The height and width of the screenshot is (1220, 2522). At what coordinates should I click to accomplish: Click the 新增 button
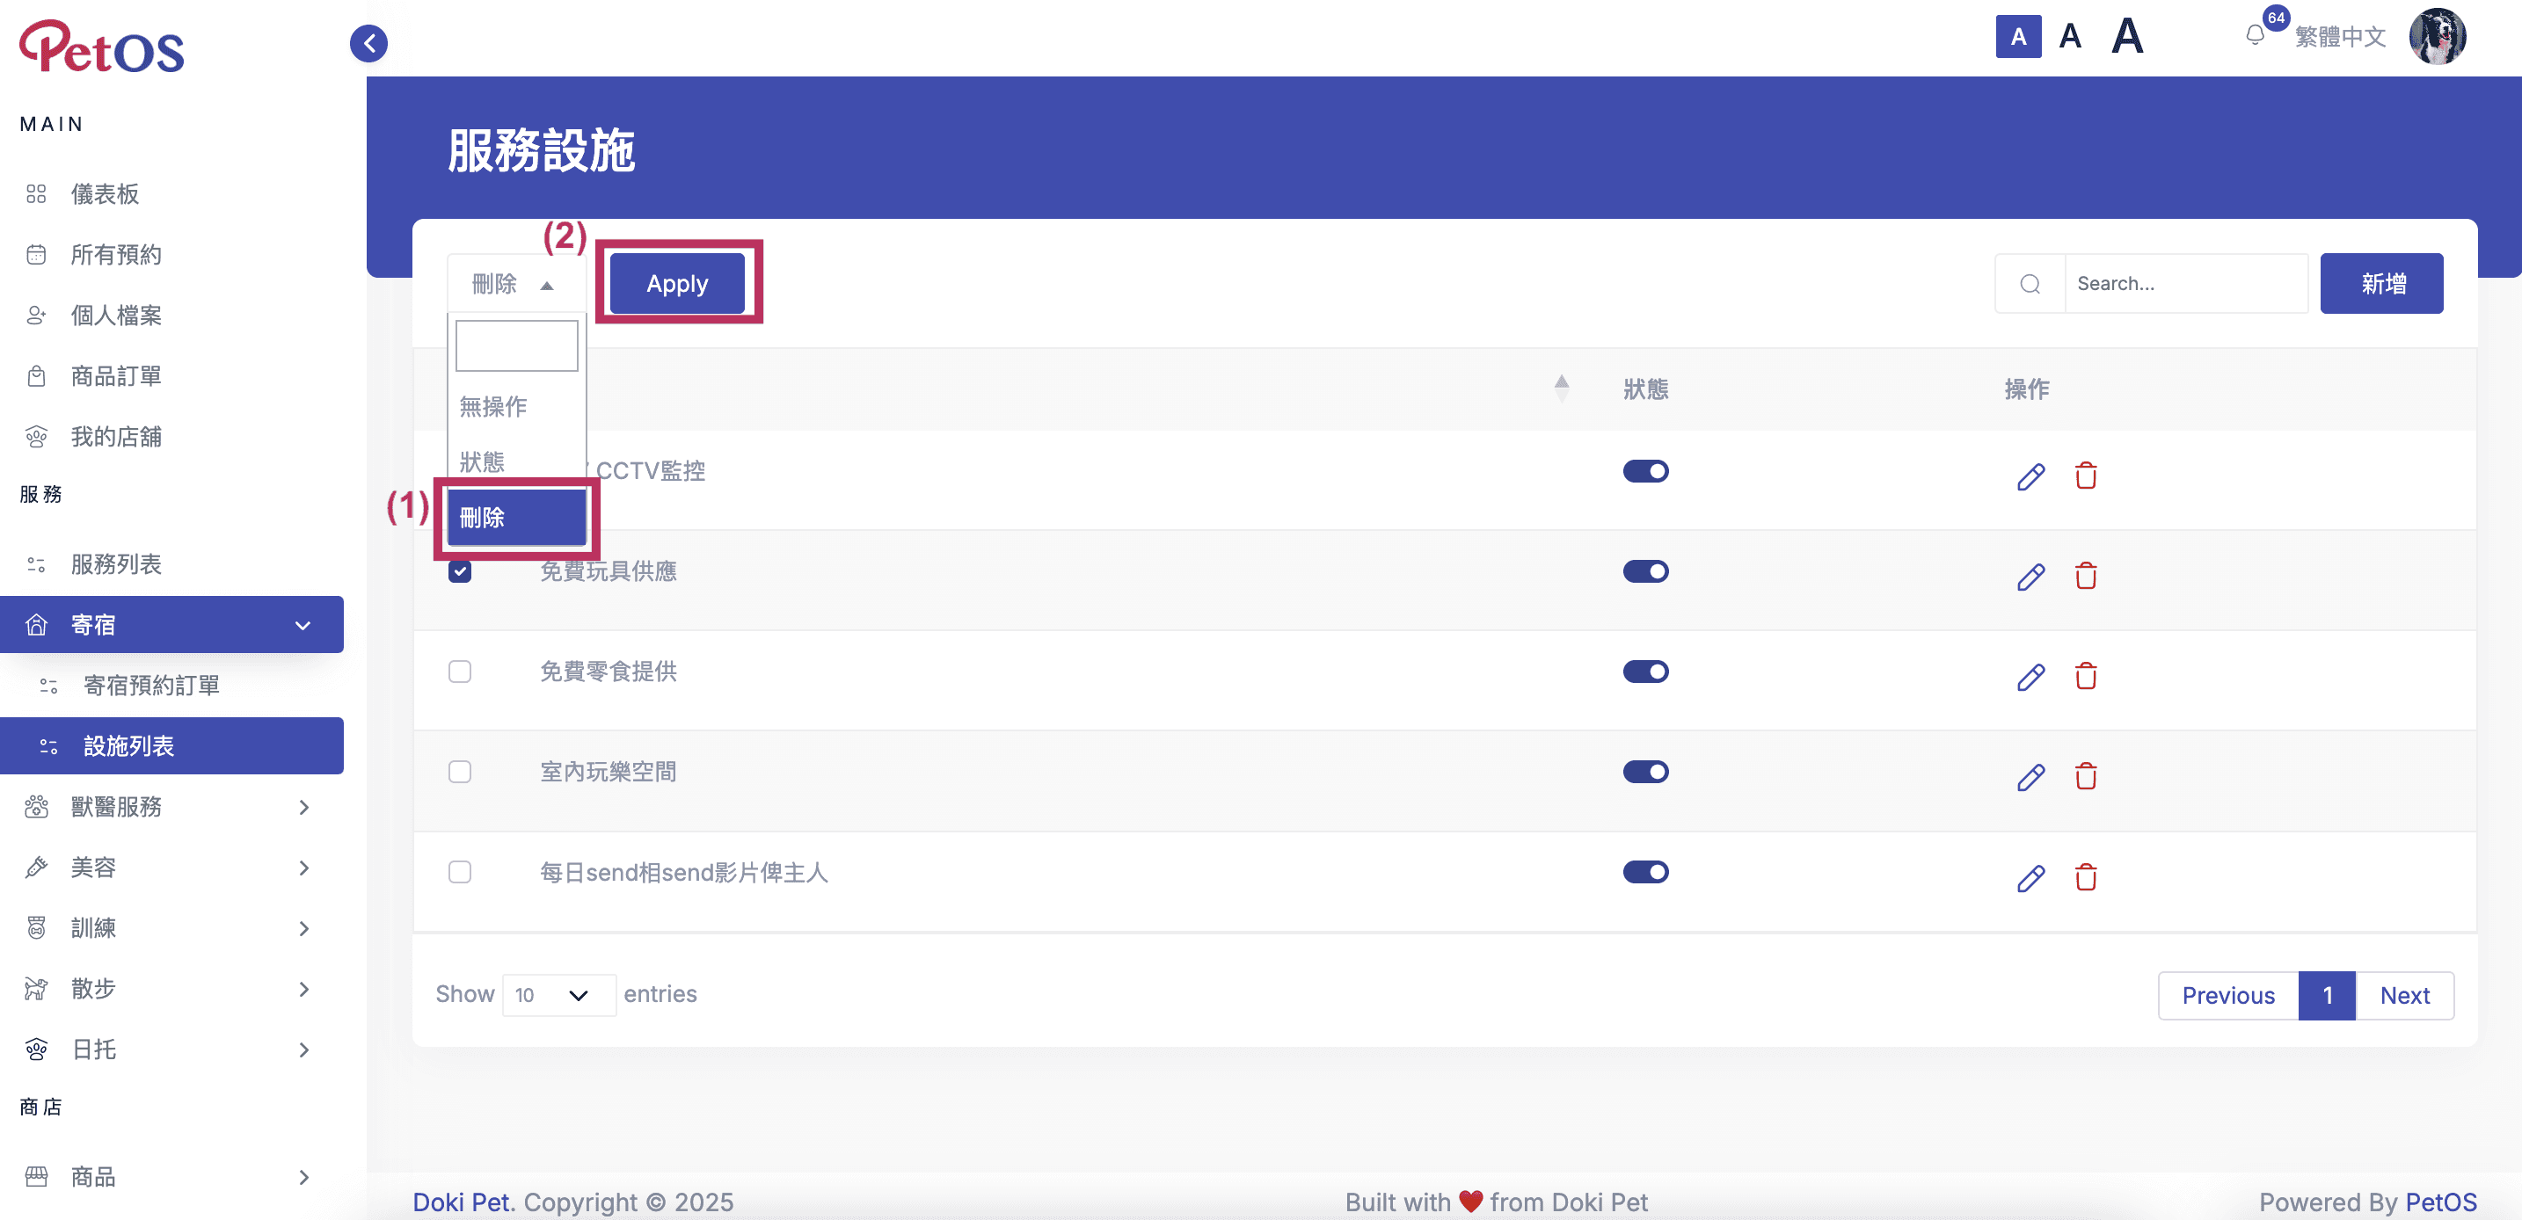tap(2381, 284)
